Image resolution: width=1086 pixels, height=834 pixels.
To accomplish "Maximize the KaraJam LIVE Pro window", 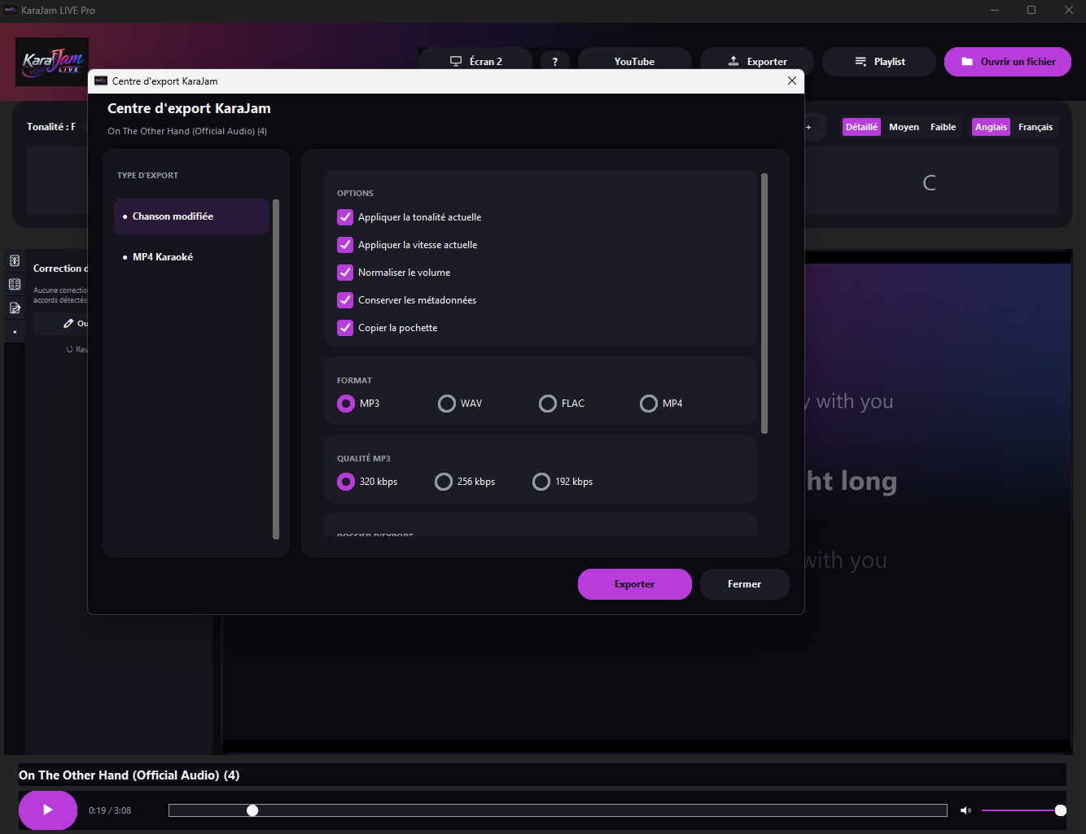I will click(x=1031, y=10).
